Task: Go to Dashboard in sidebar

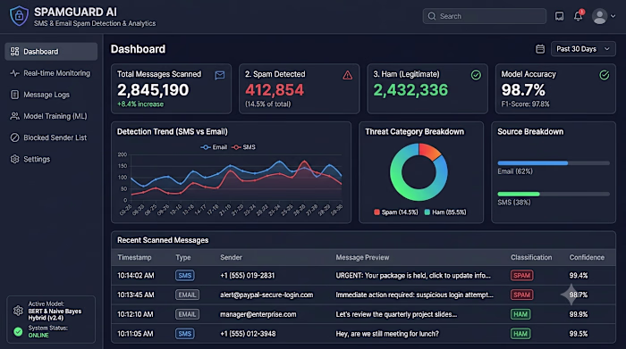Action: click(51, 52)
